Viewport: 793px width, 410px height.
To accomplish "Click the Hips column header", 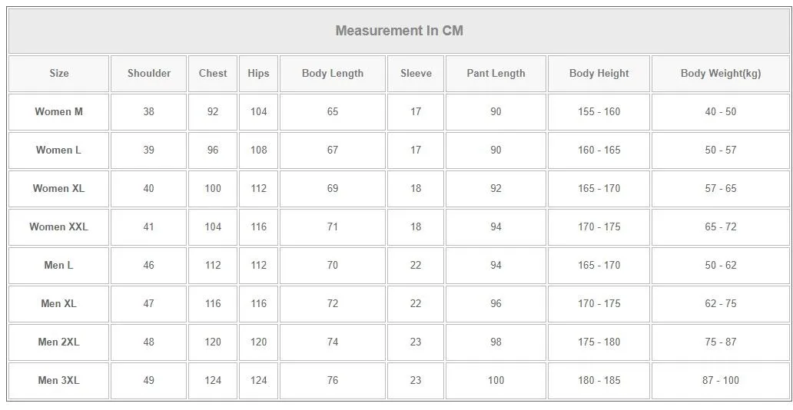I will (x=258, y=74).
